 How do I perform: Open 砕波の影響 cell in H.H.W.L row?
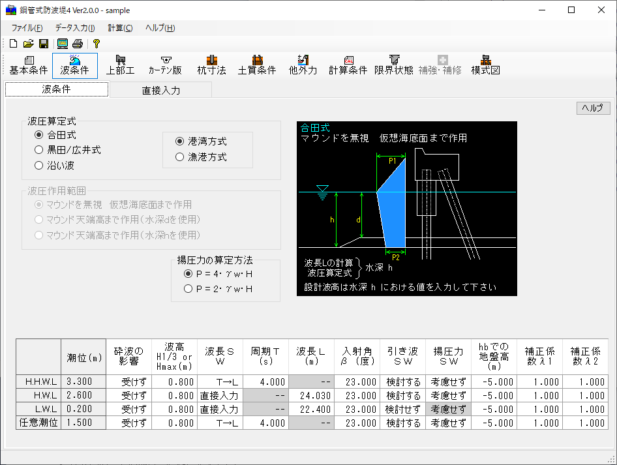pos(129,382)
